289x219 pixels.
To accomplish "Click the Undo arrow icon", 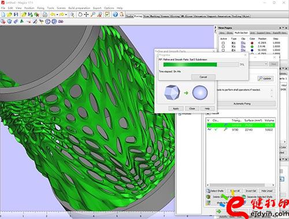I will point(53,14).
